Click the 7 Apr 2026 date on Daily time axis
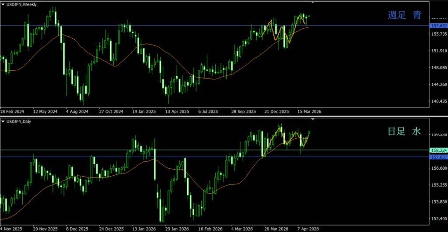This screenshot has height=232, width=448. pyautogui.click(x=308, y=229)
